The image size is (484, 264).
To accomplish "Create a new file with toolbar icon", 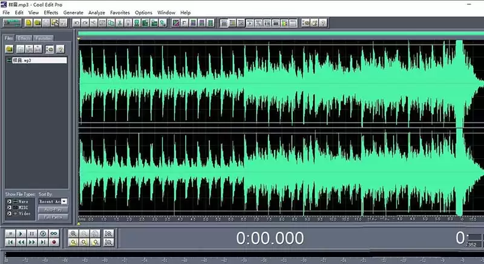I will click(28, 23).
